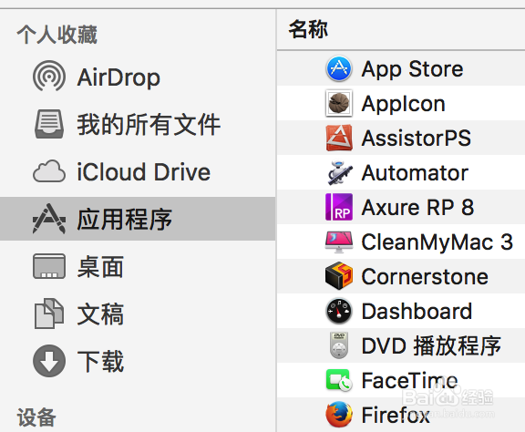Open 下载 folder label
The height and width of the screenshot is (432, 525).
(x=100, y=361)
